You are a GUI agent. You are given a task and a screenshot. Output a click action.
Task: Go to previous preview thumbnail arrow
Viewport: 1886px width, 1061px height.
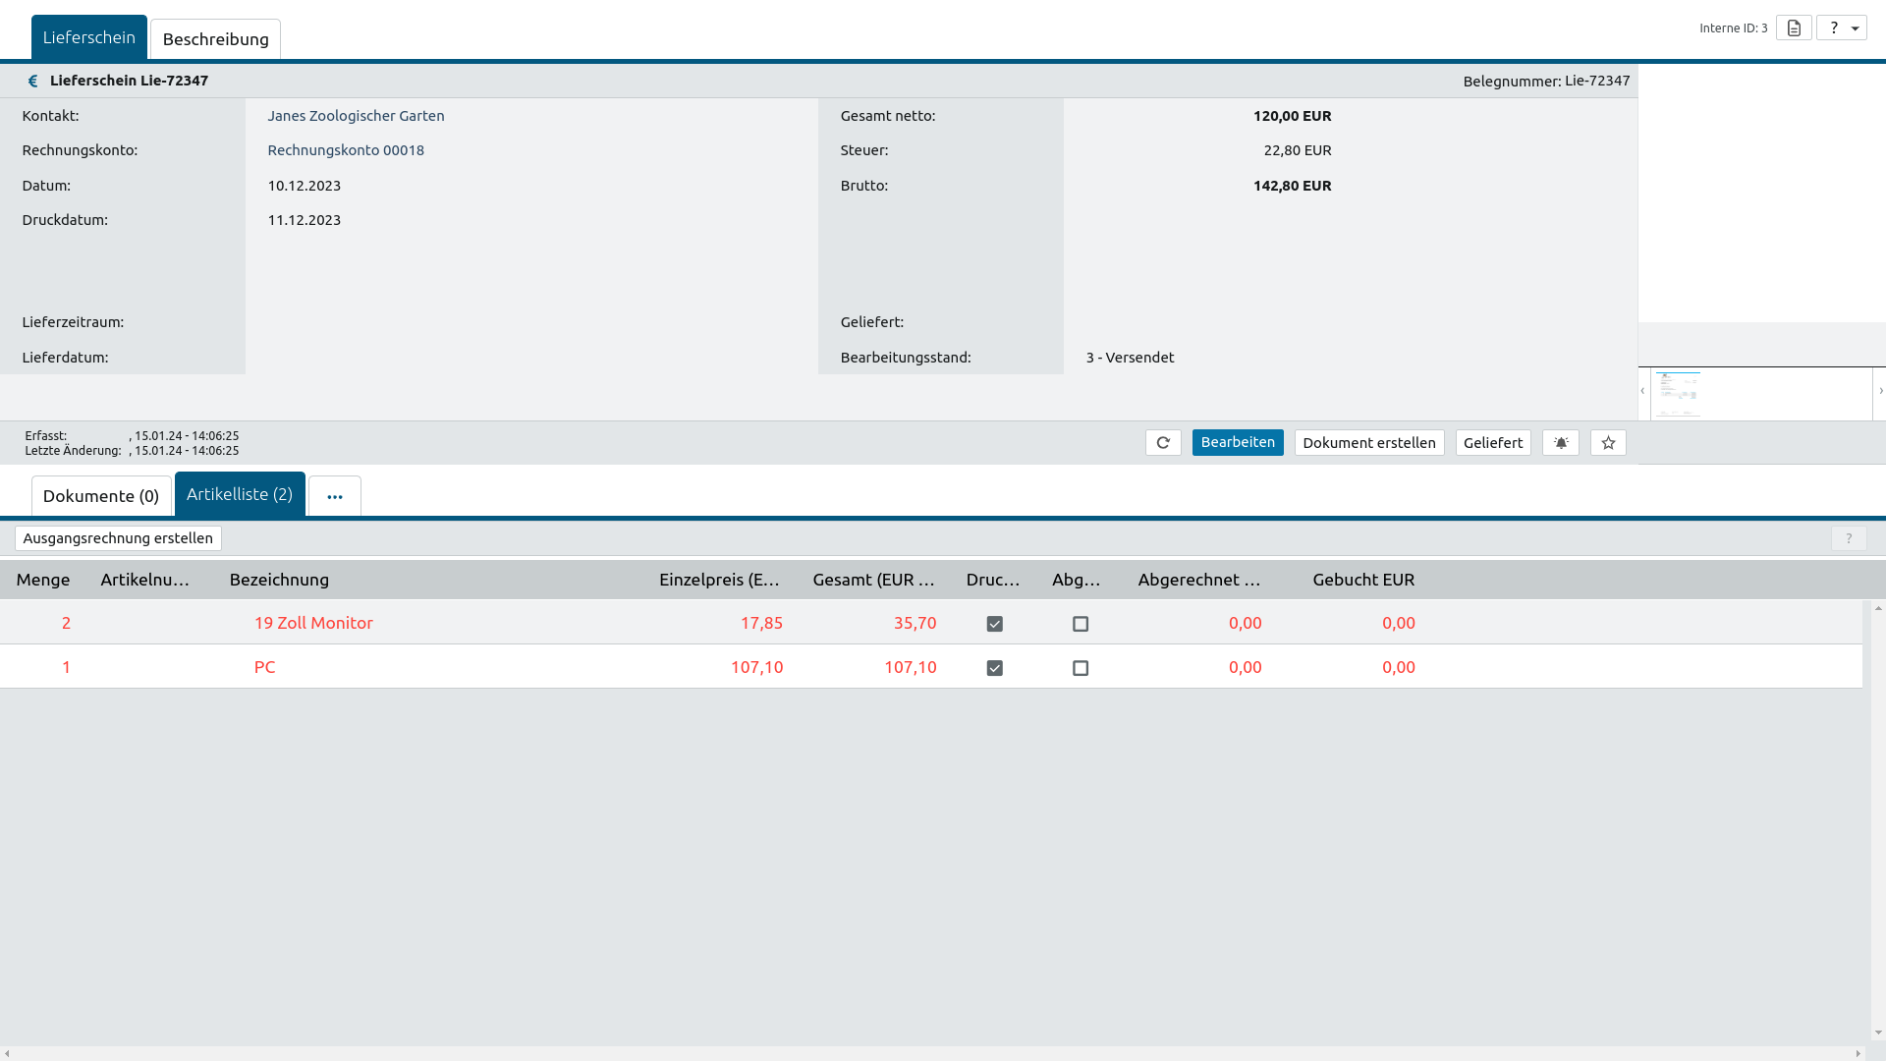1642,391
